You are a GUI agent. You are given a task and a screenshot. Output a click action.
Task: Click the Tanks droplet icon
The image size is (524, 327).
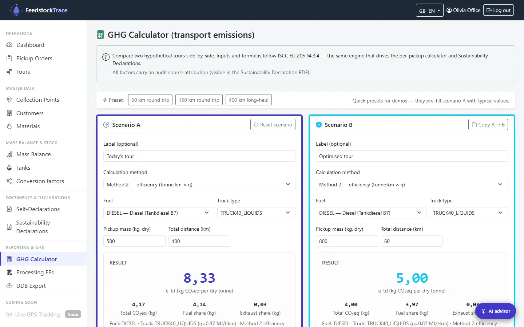coord(9,168)
